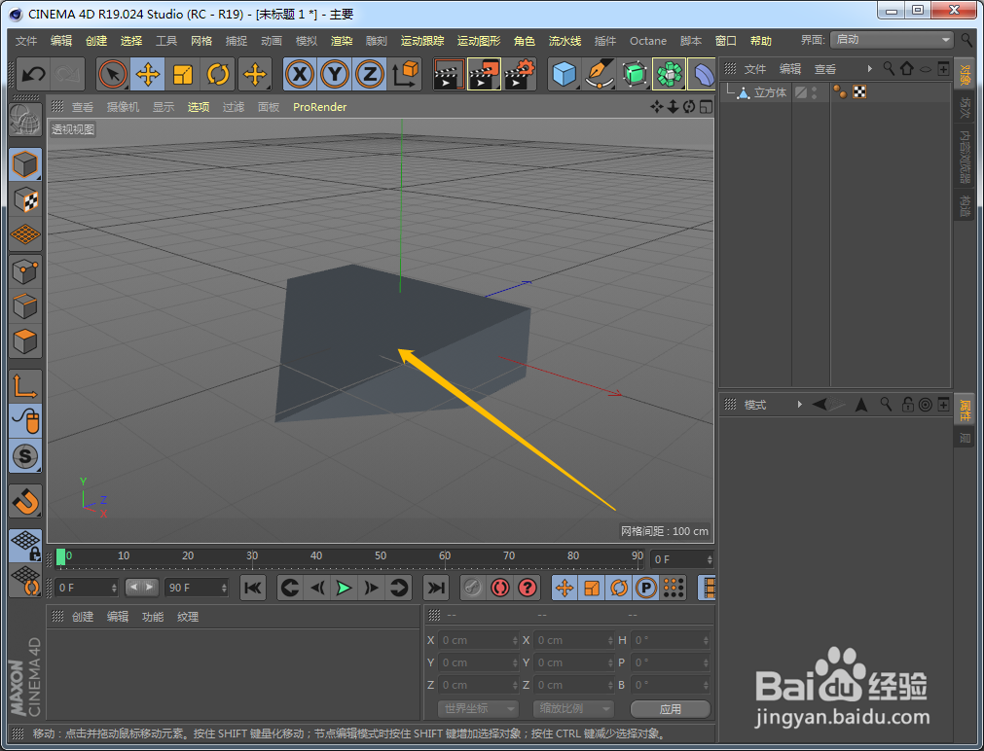This screenshot has height=751, width=984.
Task: Toggle X axis lock
Action: (x=300, y=75)
